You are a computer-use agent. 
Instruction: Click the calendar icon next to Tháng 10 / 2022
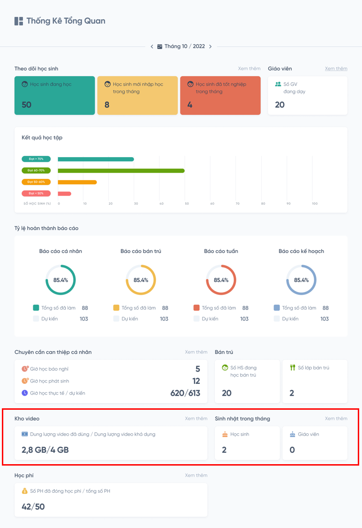[159, 46]
